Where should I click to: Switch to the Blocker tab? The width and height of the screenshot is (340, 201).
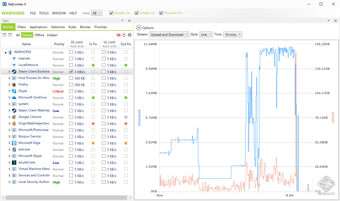85,27
